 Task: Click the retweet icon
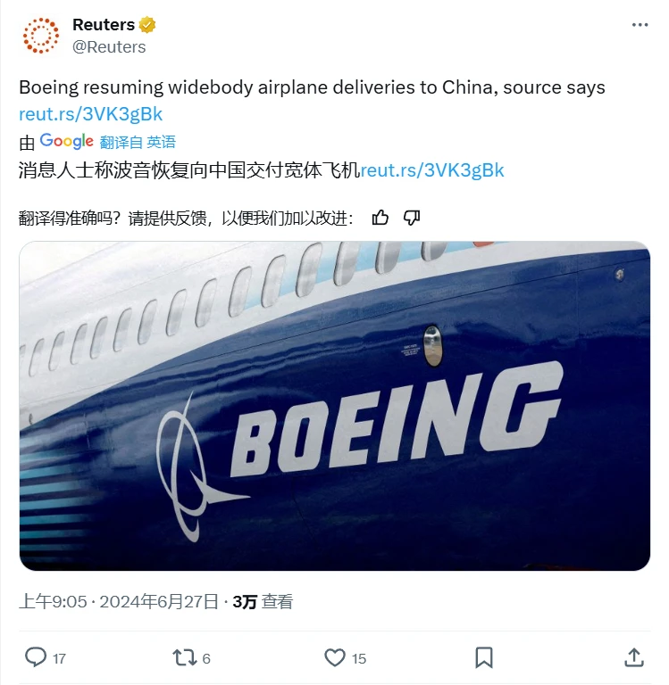pos(185,657)
